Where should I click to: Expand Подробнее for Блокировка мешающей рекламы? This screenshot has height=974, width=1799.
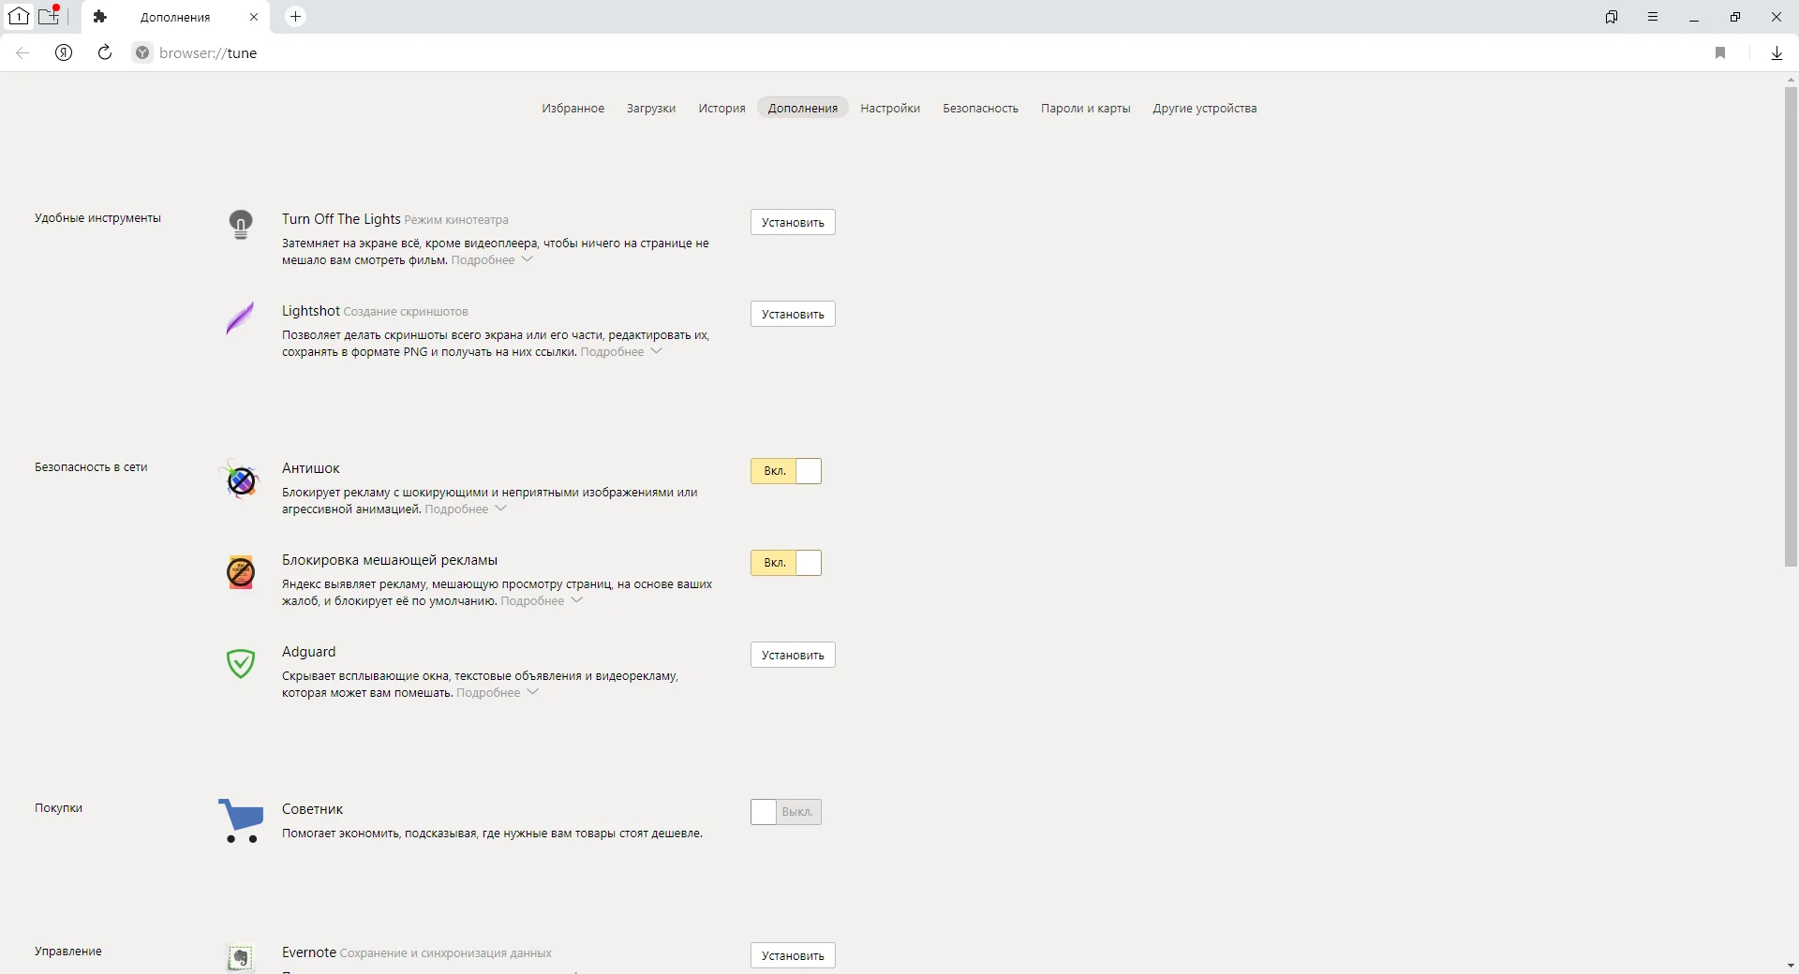tap(542, 601)
